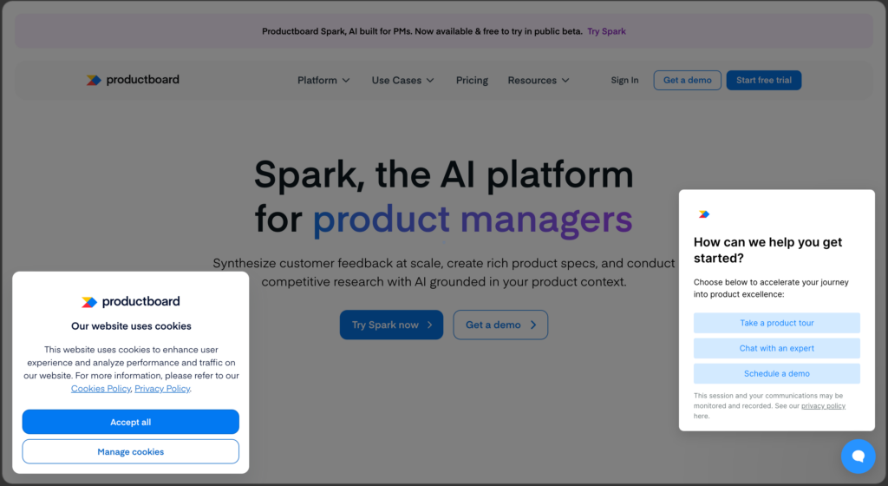The width and height of the screenshot is (888, 486).
Task: Expand the Resources dropdown menu
Action: 539,81
